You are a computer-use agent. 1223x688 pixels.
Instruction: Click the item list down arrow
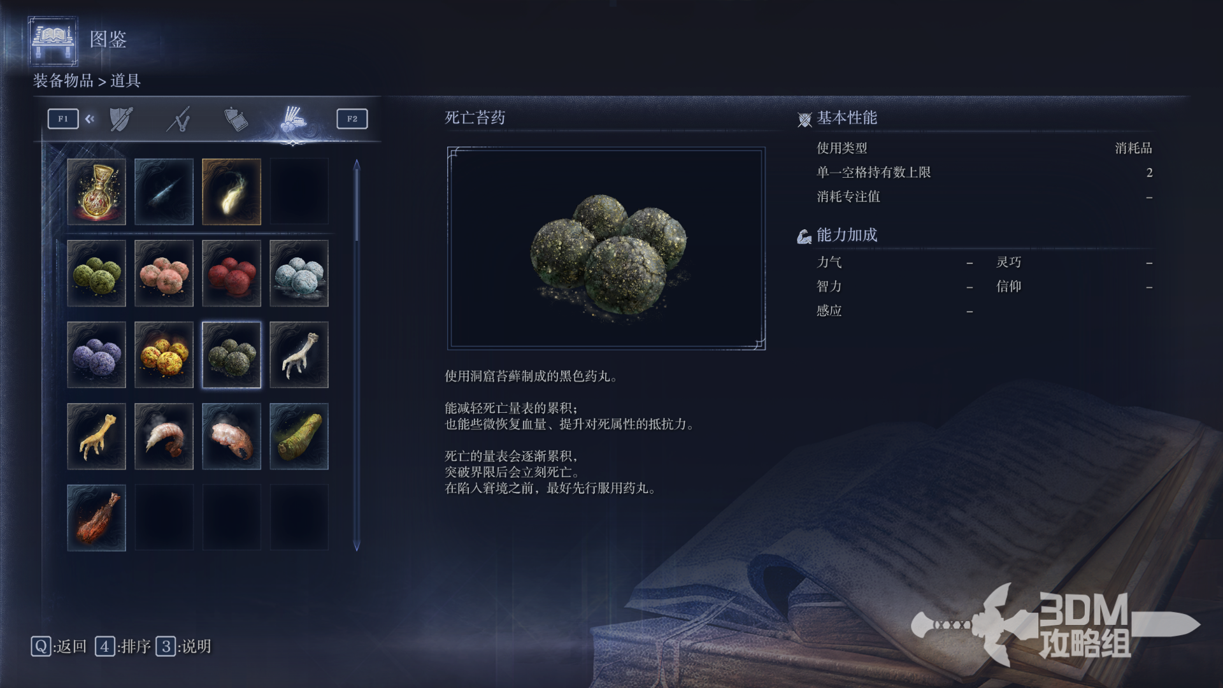[x=357, y=546]
